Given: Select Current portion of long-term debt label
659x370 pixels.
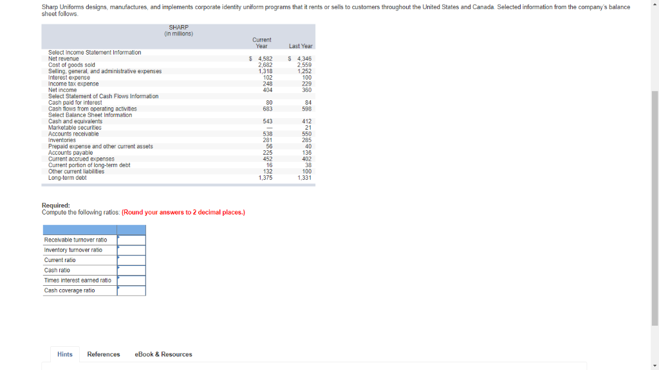Looking at the screenshot, I should 89,165.
